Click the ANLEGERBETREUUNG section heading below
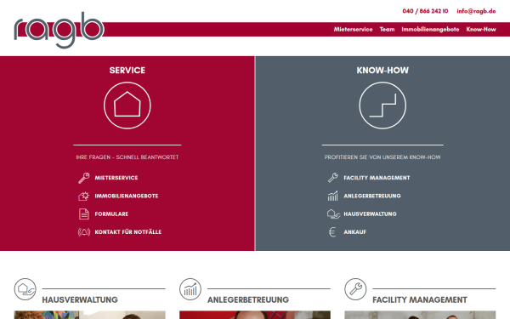Viewport: 510px width, 319px height. pos(248,299)
